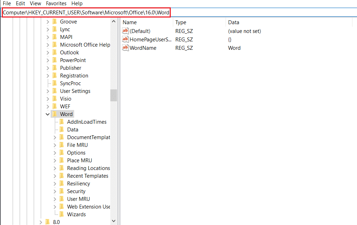Expand the 8.0 key
The image size is (357, 225).
point(40,222)
